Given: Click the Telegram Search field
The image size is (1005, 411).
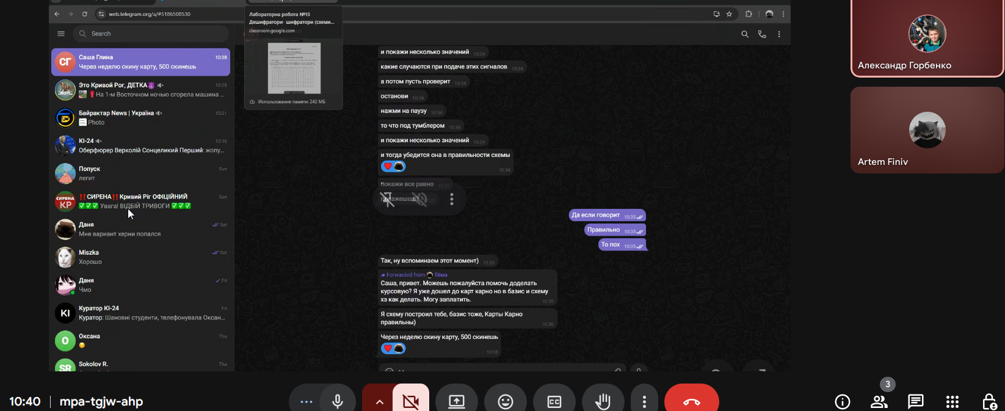Looking at the screenshot, I should (x=151, y=34).
